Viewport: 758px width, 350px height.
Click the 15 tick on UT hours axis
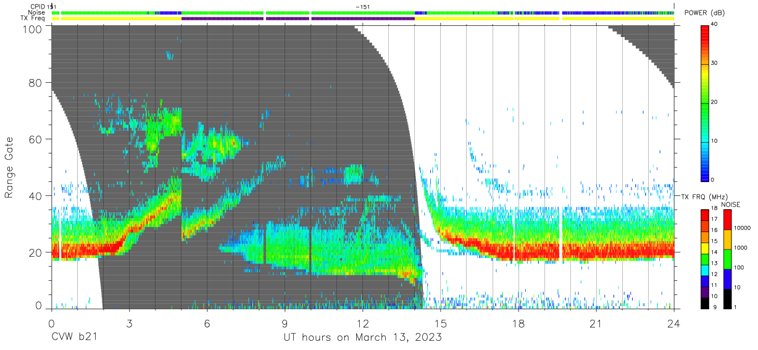(441, 323)
